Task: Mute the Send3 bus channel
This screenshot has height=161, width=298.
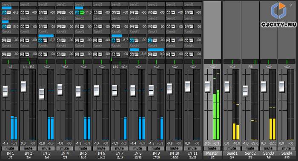Action: [x=268, y=148]
